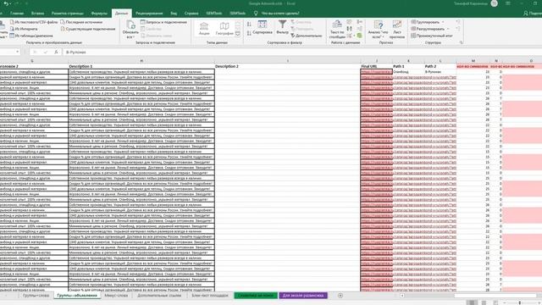Toggle the 'Фильтр' funnel
This screenshot has width=542, height=305.
coord(282,27)
